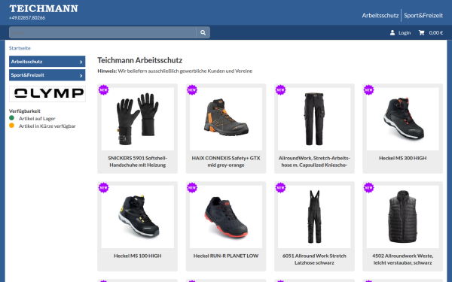Viewport: 452px width, 282px height.
Task: Click the NEW badge on Heckel MS 100 HIGH
Action: 103,187
